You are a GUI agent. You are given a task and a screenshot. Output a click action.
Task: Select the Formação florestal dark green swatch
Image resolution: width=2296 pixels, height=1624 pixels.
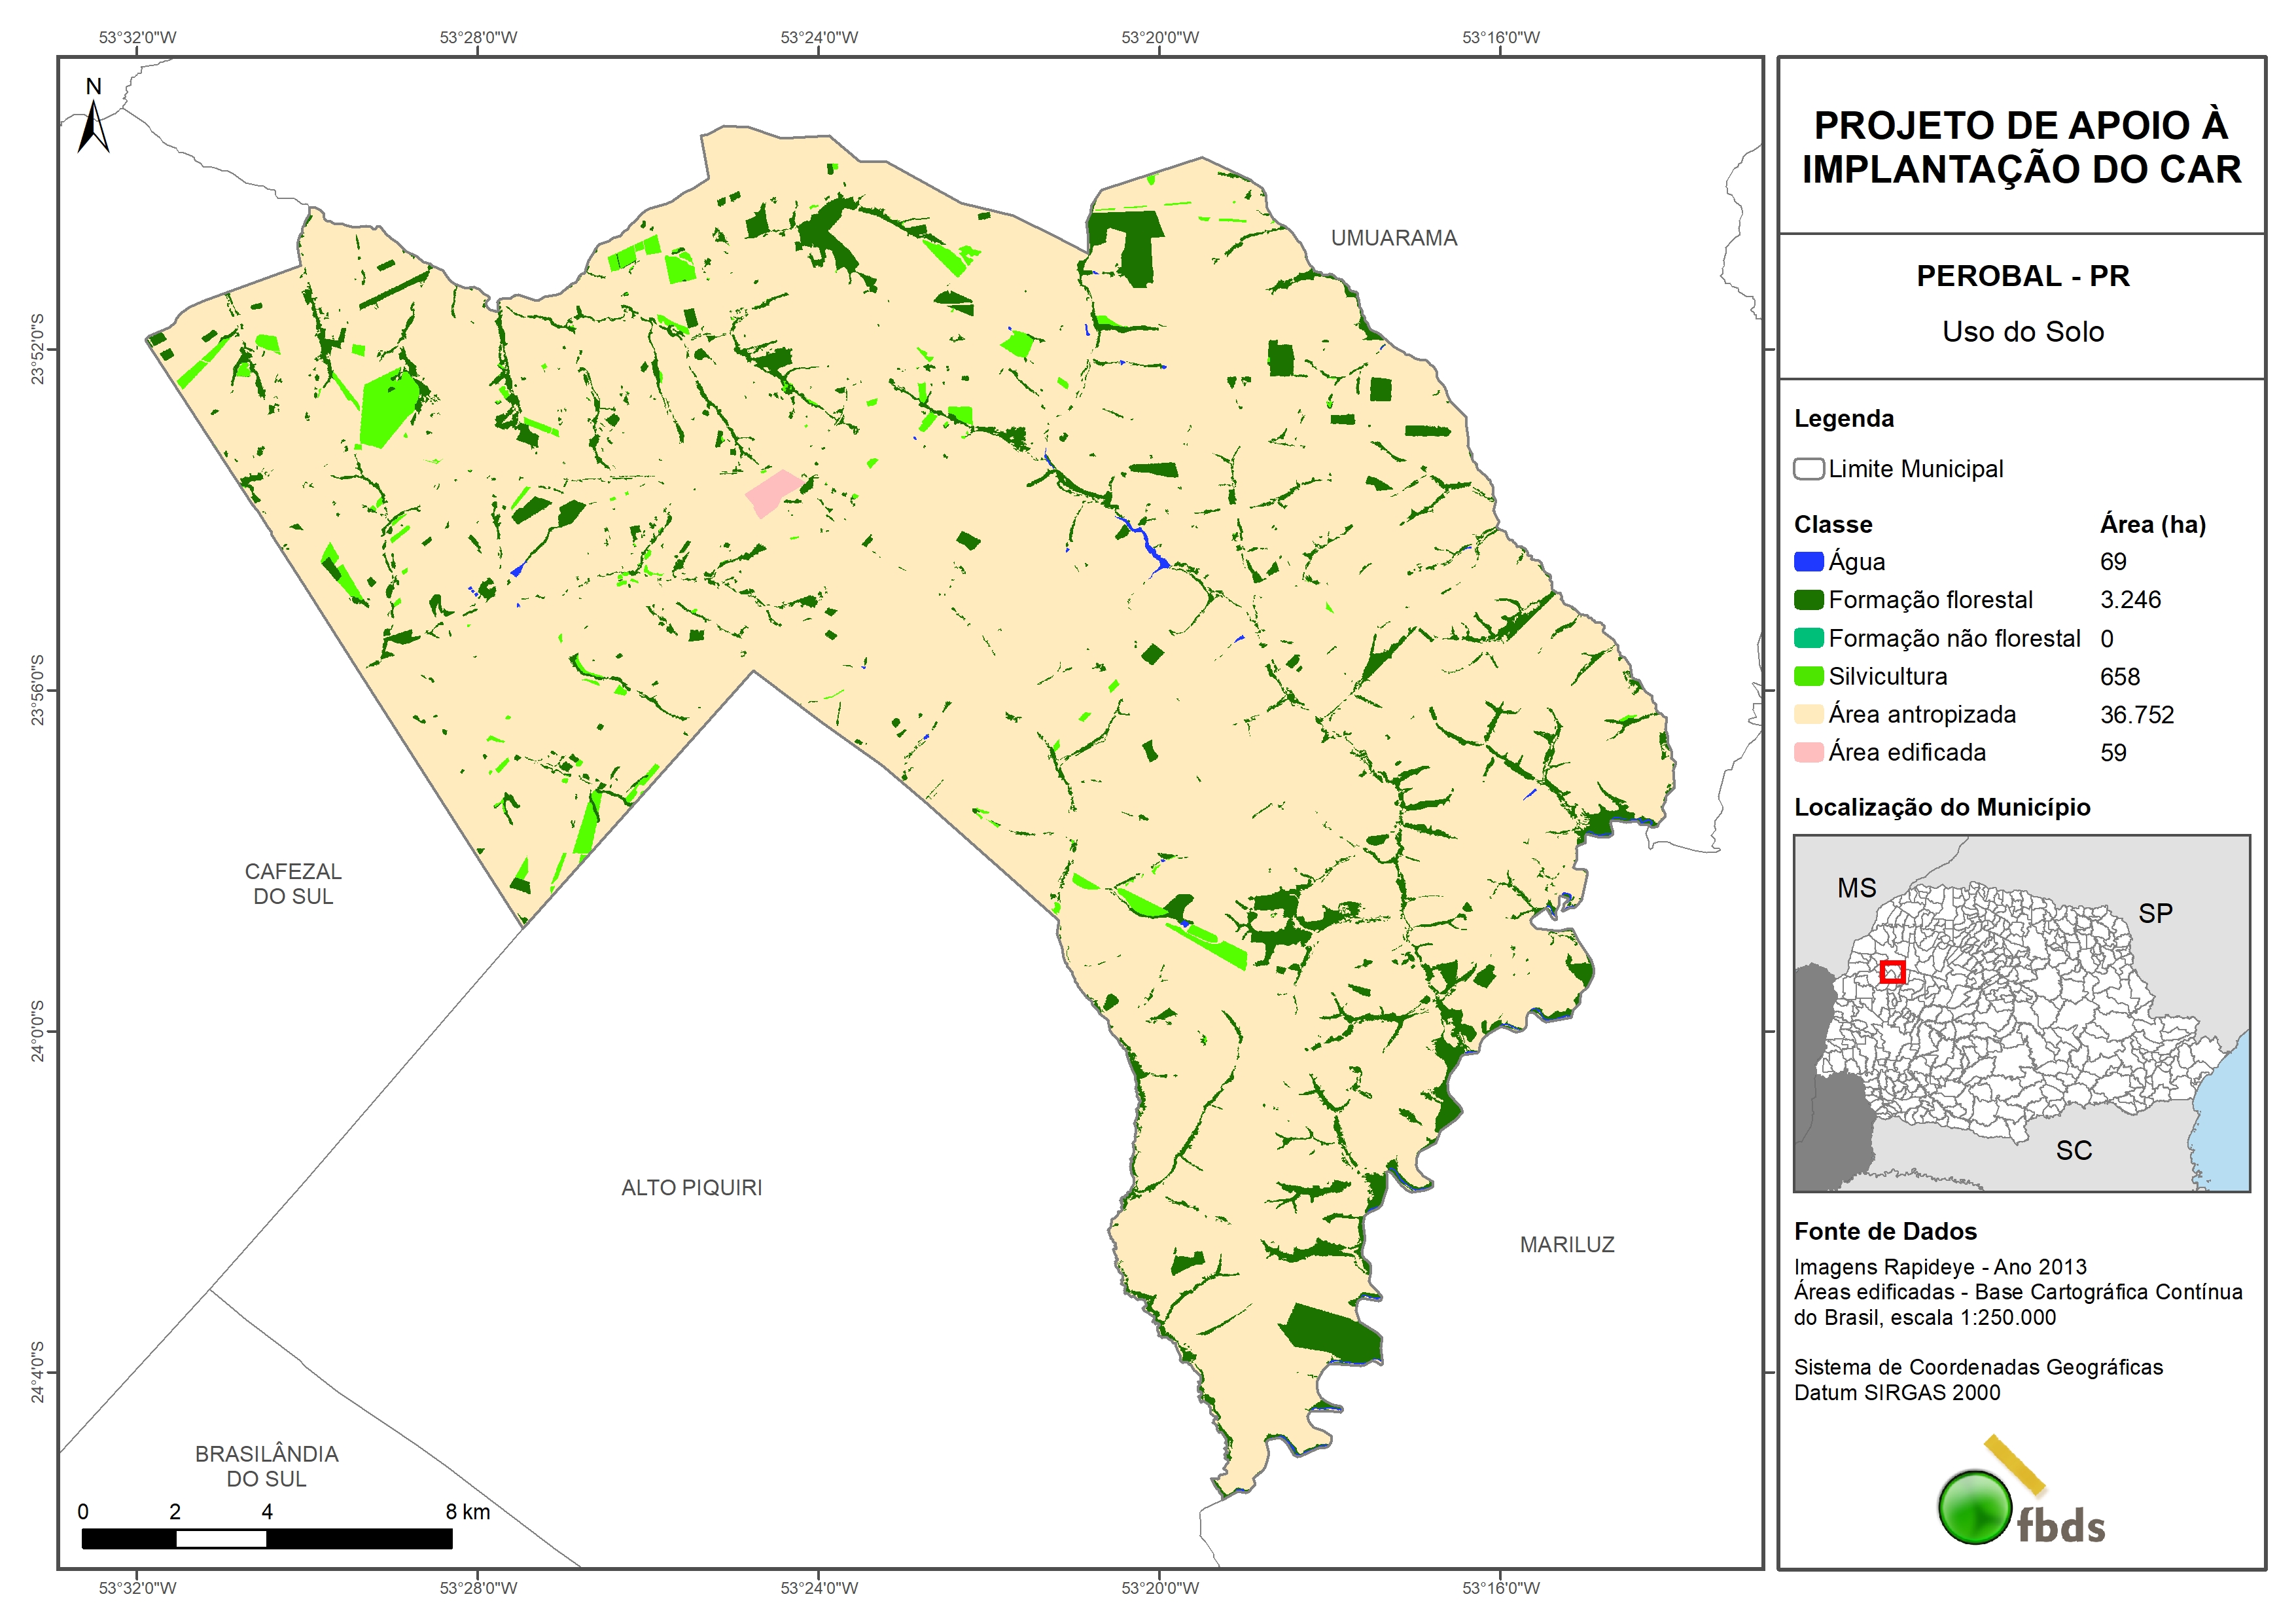(1808, 600)
